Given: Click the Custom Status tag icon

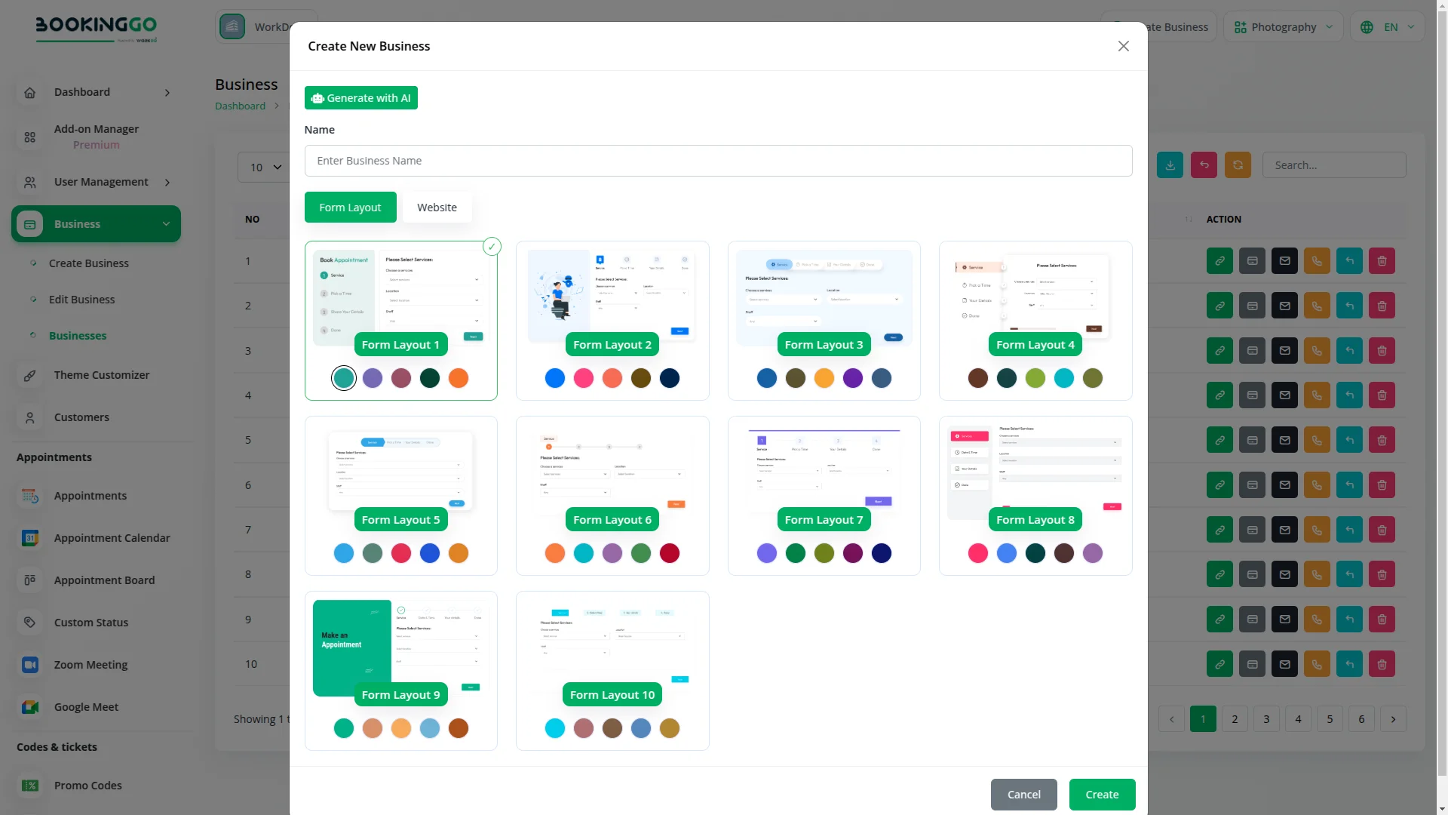Looking at the screenshot, I should (x=29, y=623).
